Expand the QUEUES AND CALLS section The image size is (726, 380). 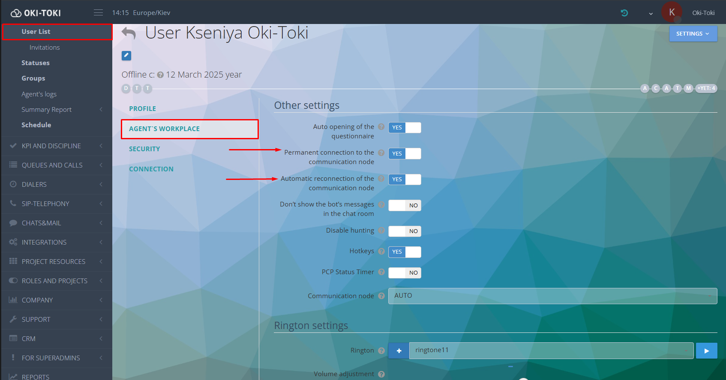click(57, 165)
